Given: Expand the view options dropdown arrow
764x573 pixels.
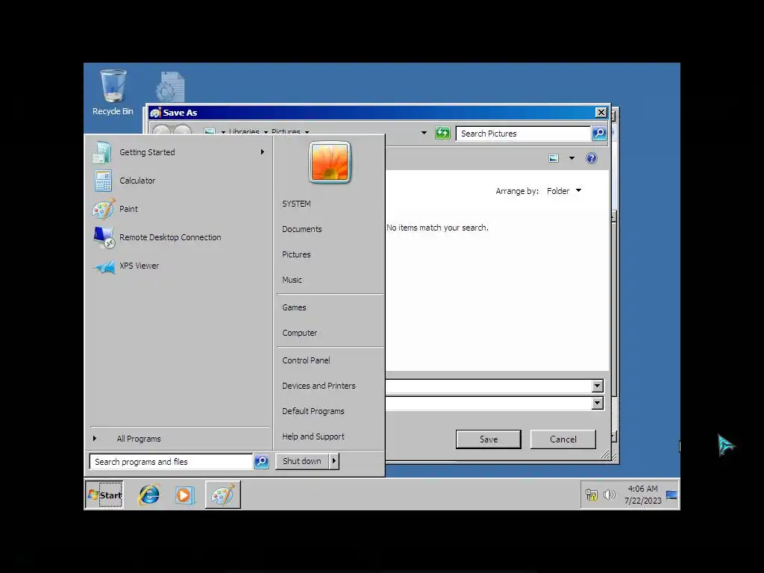Looking at the screenshot, I should coord(572,158).
